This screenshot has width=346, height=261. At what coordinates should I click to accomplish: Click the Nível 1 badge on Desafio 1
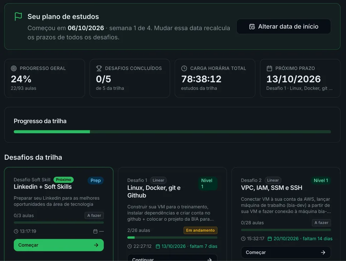tap(208, 183)
